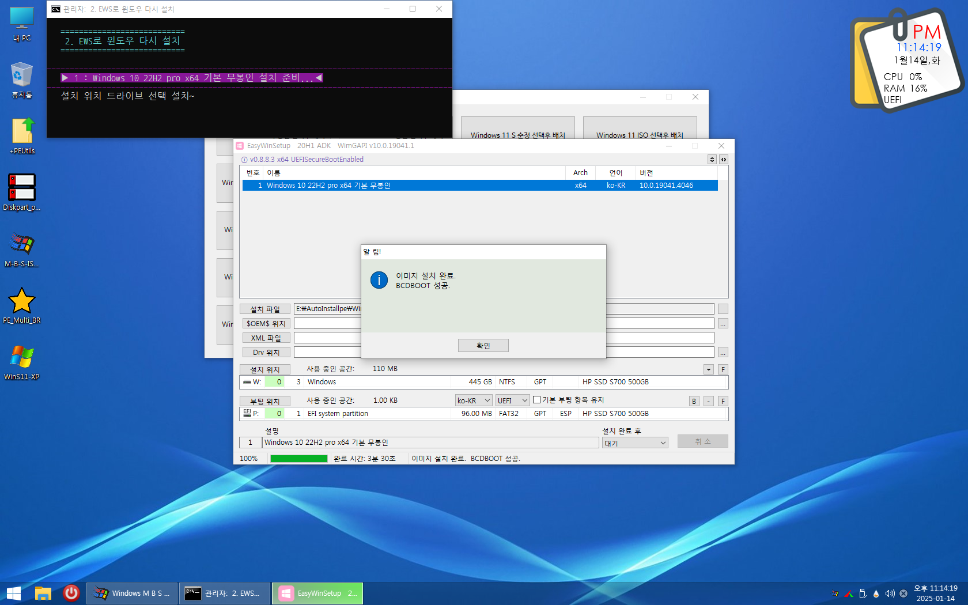968x605 pixels.
Task: Select the Windows 445 GB NTFS partition row
Action: tap(483, 382)
